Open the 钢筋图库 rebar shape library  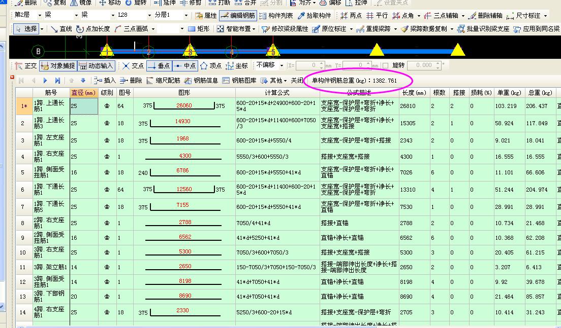coord(239,81)
